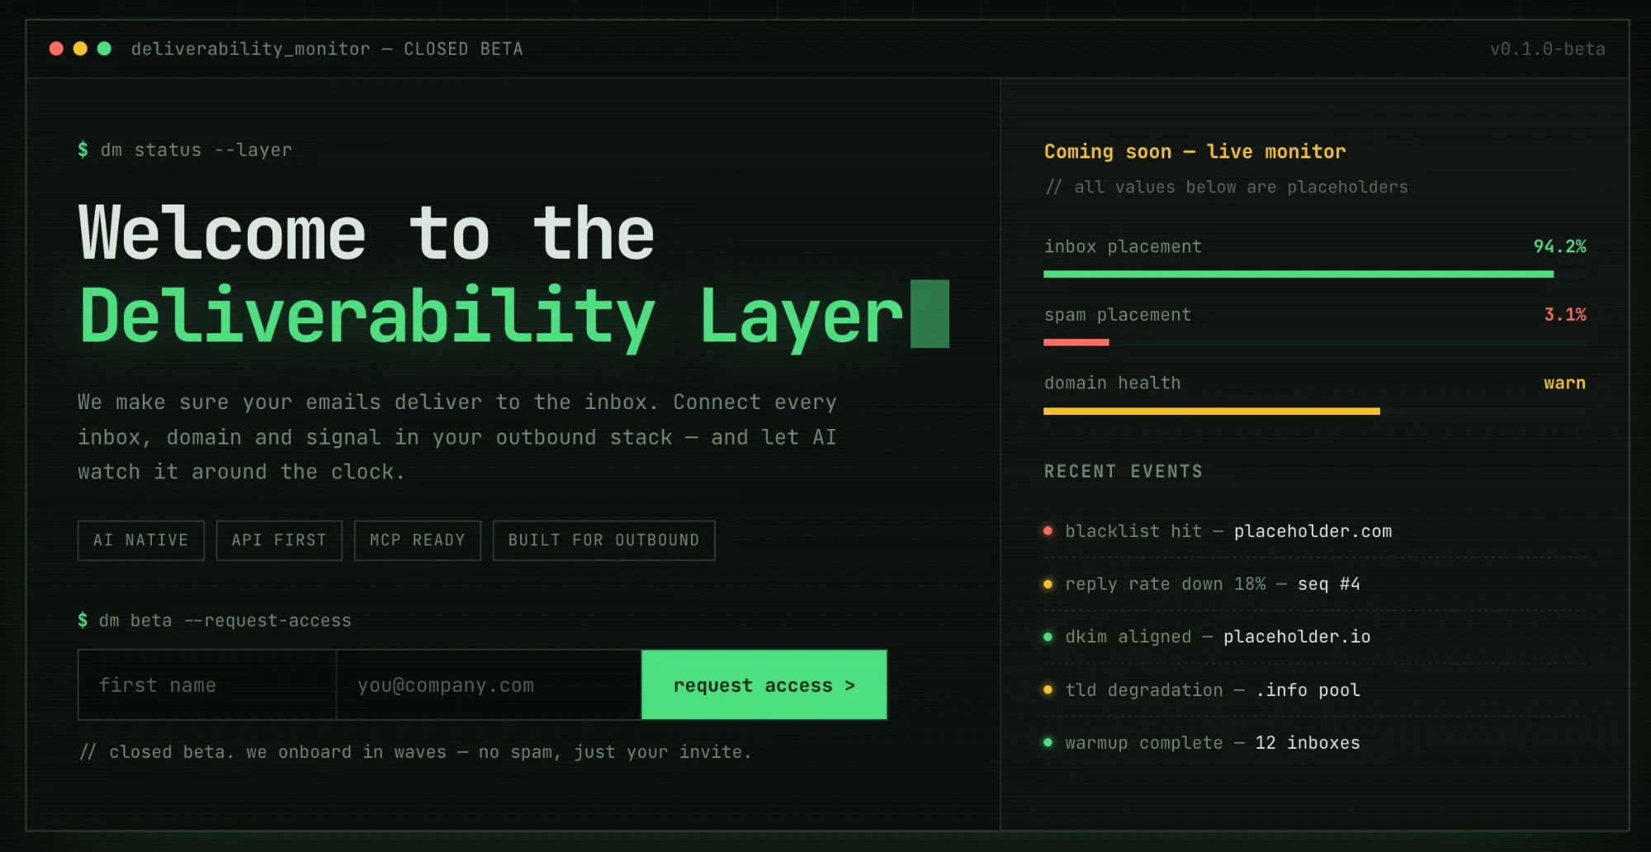Click the green maximize dot in title bar

tap(104, 49)
